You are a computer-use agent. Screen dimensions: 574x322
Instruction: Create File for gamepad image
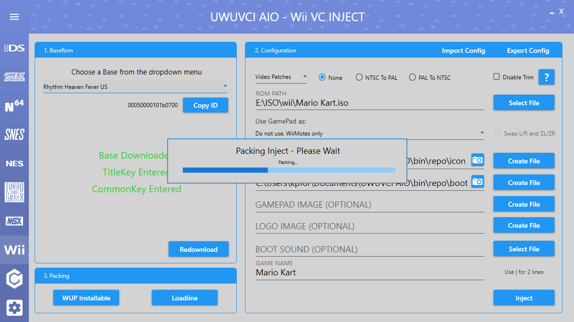[x=524, y=204]
